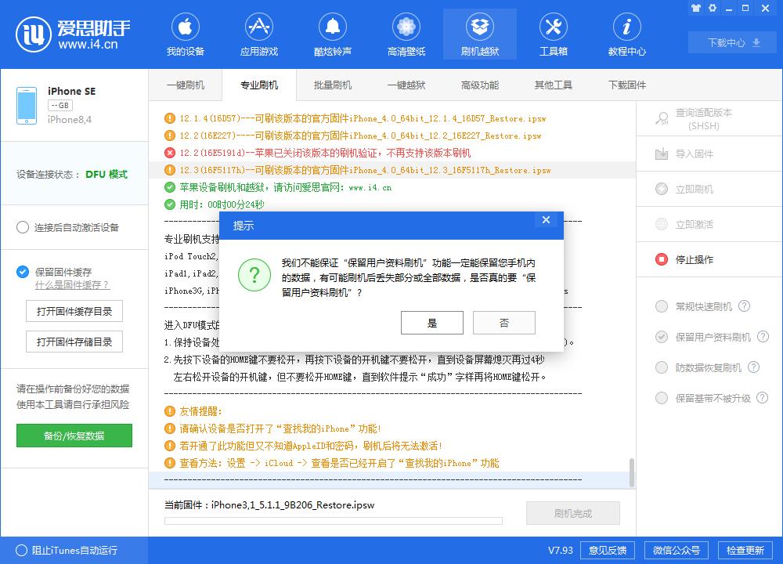Click the firmware flashing progress bar
The width and height of the screenshot is (783, 564).
coord(333,521)
